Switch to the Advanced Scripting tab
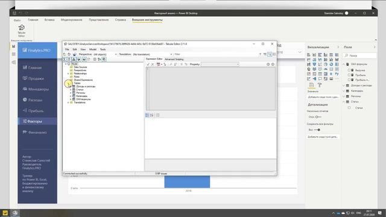This screenshot has width=386, height=217. tap(174, 59)
